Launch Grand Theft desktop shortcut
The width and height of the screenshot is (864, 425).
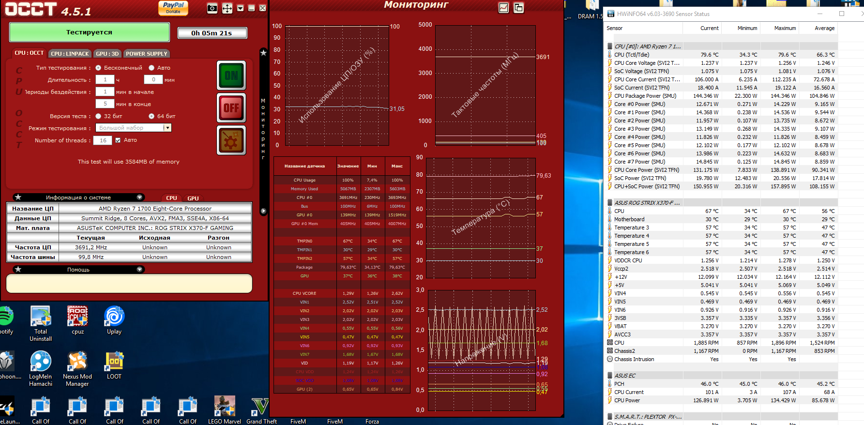pyautogui.click(x=261, y=410)
